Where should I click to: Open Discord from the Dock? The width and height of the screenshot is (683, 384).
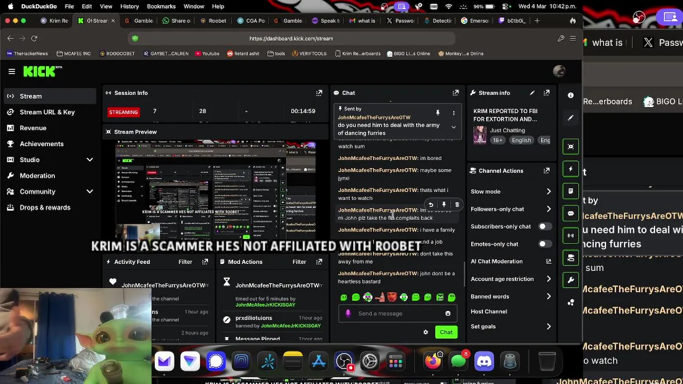(484, 362)
